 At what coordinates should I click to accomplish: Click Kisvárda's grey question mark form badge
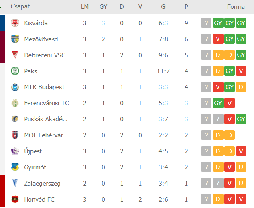[x=206, y=23]
